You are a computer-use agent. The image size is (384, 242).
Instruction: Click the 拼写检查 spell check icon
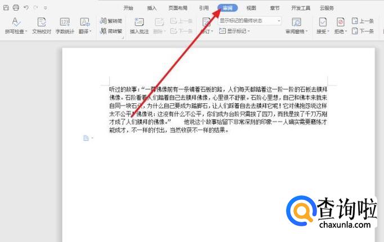pos(16,22)
